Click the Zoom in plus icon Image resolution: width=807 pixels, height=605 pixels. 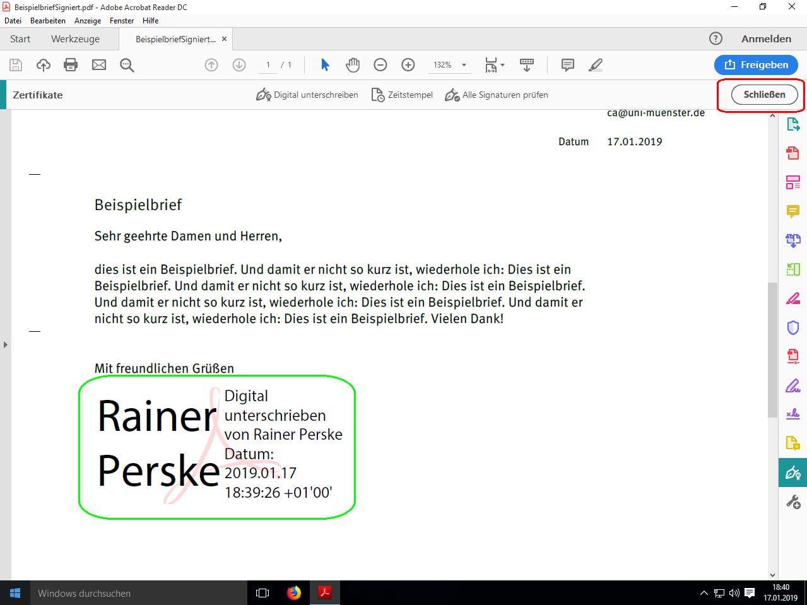coord(408,65)
